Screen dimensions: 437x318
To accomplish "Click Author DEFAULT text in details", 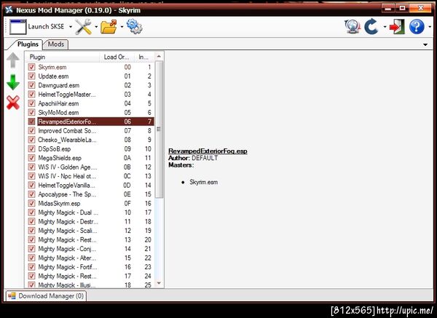I will (x=193, y=158).
